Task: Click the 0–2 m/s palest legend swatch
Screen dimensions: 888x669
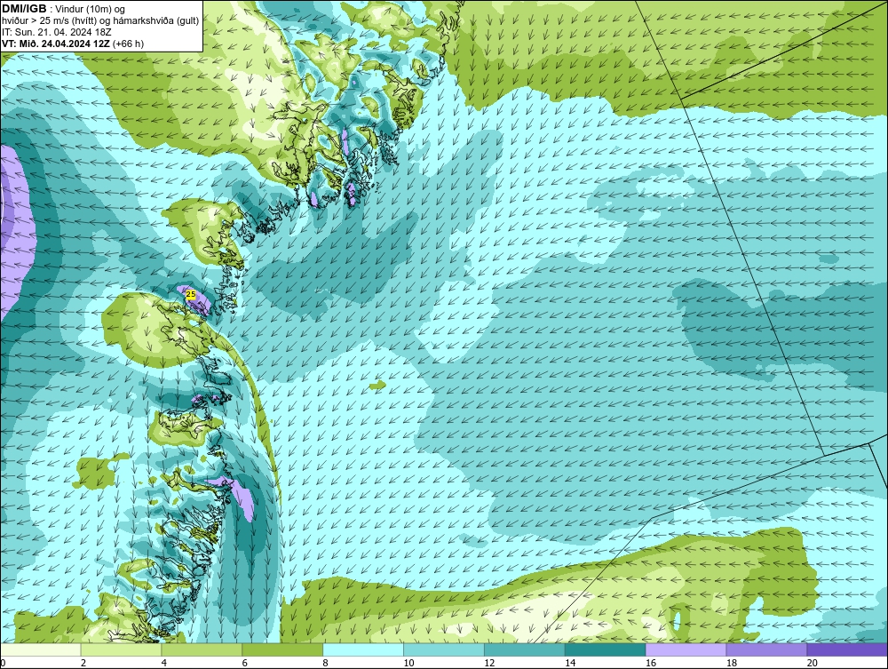Action: click(41, 649)
